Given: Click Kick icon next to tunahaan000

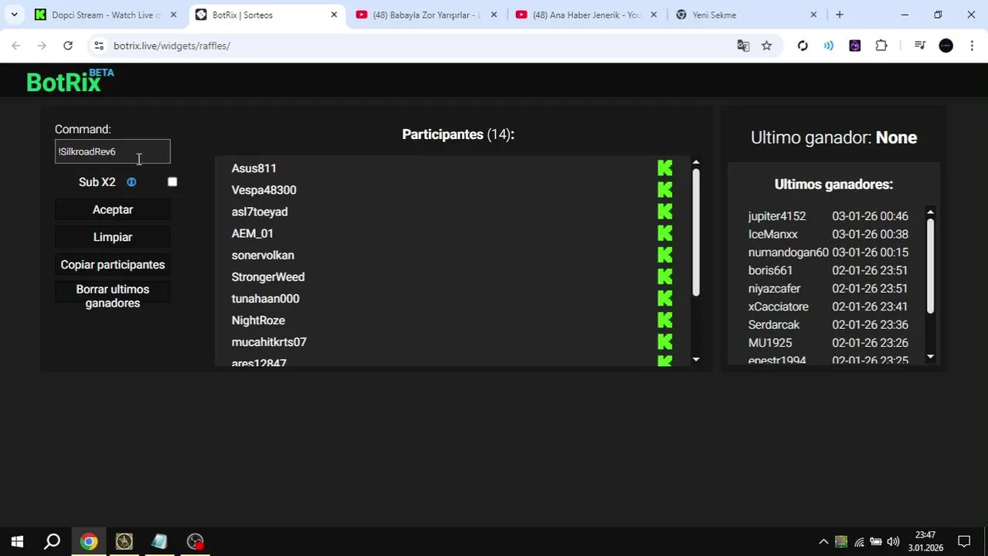Looking at the screenshot, I should tap(665, 298).
